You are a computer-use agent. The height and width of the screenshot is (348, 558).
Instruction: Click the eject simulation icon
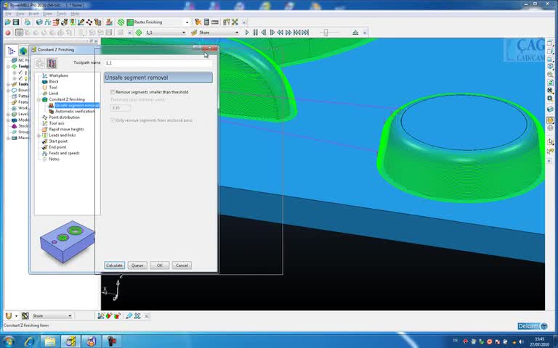click(x=355, y=33)
